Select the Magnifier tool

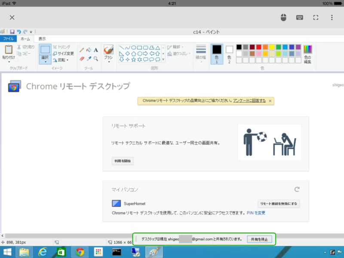tap(95, 58)
